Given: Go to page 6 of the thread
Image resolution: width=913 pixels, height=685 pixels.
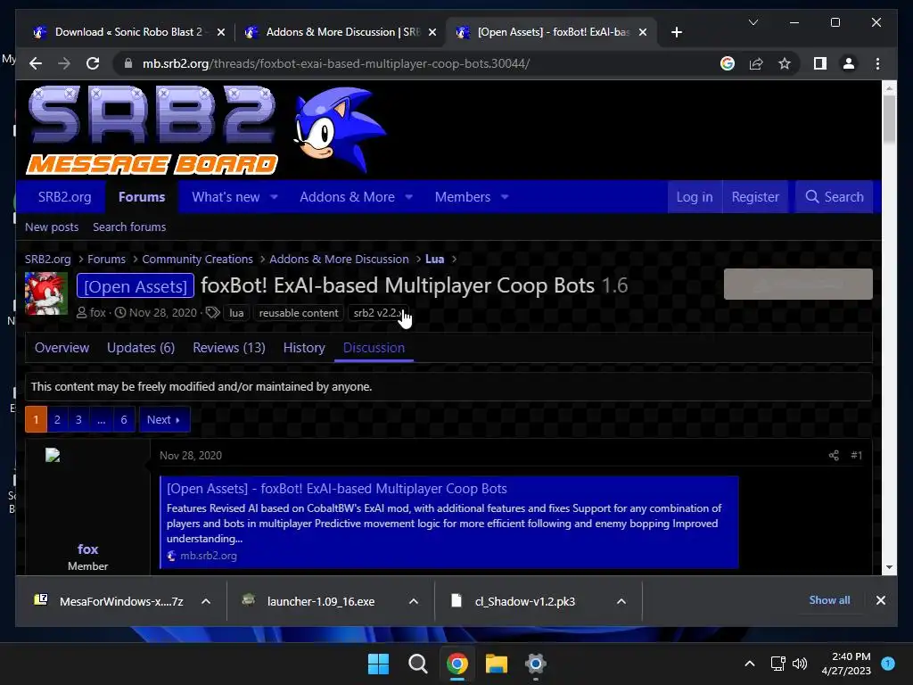Looking at the screenshot, I should [123, 419].
